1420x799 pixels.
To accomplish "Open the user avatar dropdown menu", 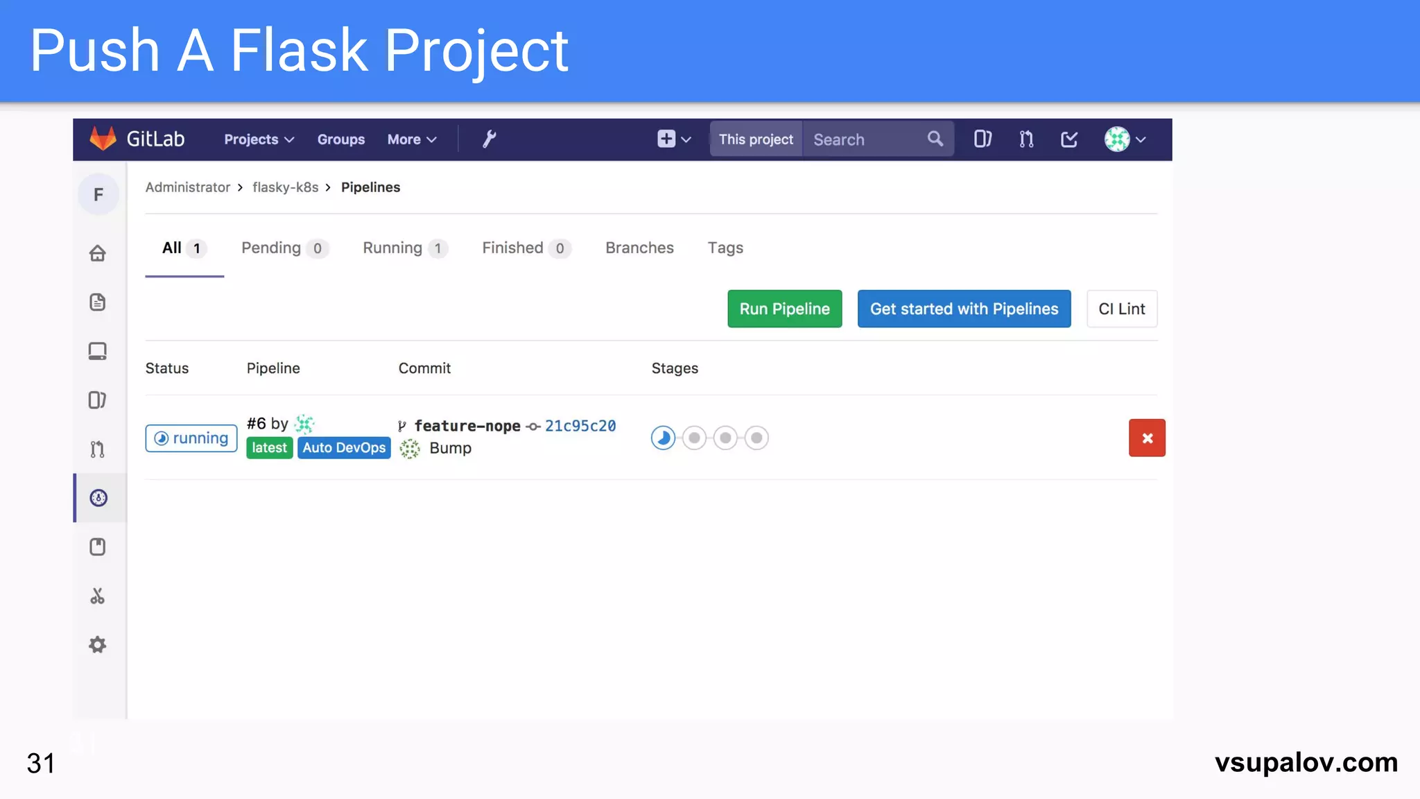I will 1125,139.
